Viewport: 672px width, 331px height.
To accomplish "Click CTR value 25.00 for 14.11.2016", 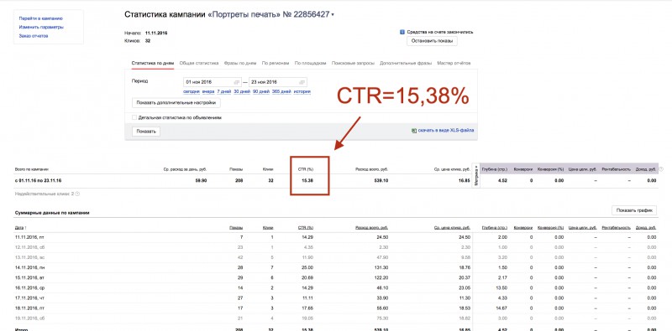I will coord(307,266).
